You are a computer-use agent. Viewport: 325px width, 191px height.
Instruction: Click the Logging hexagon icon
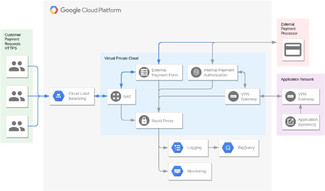(178, 147)
